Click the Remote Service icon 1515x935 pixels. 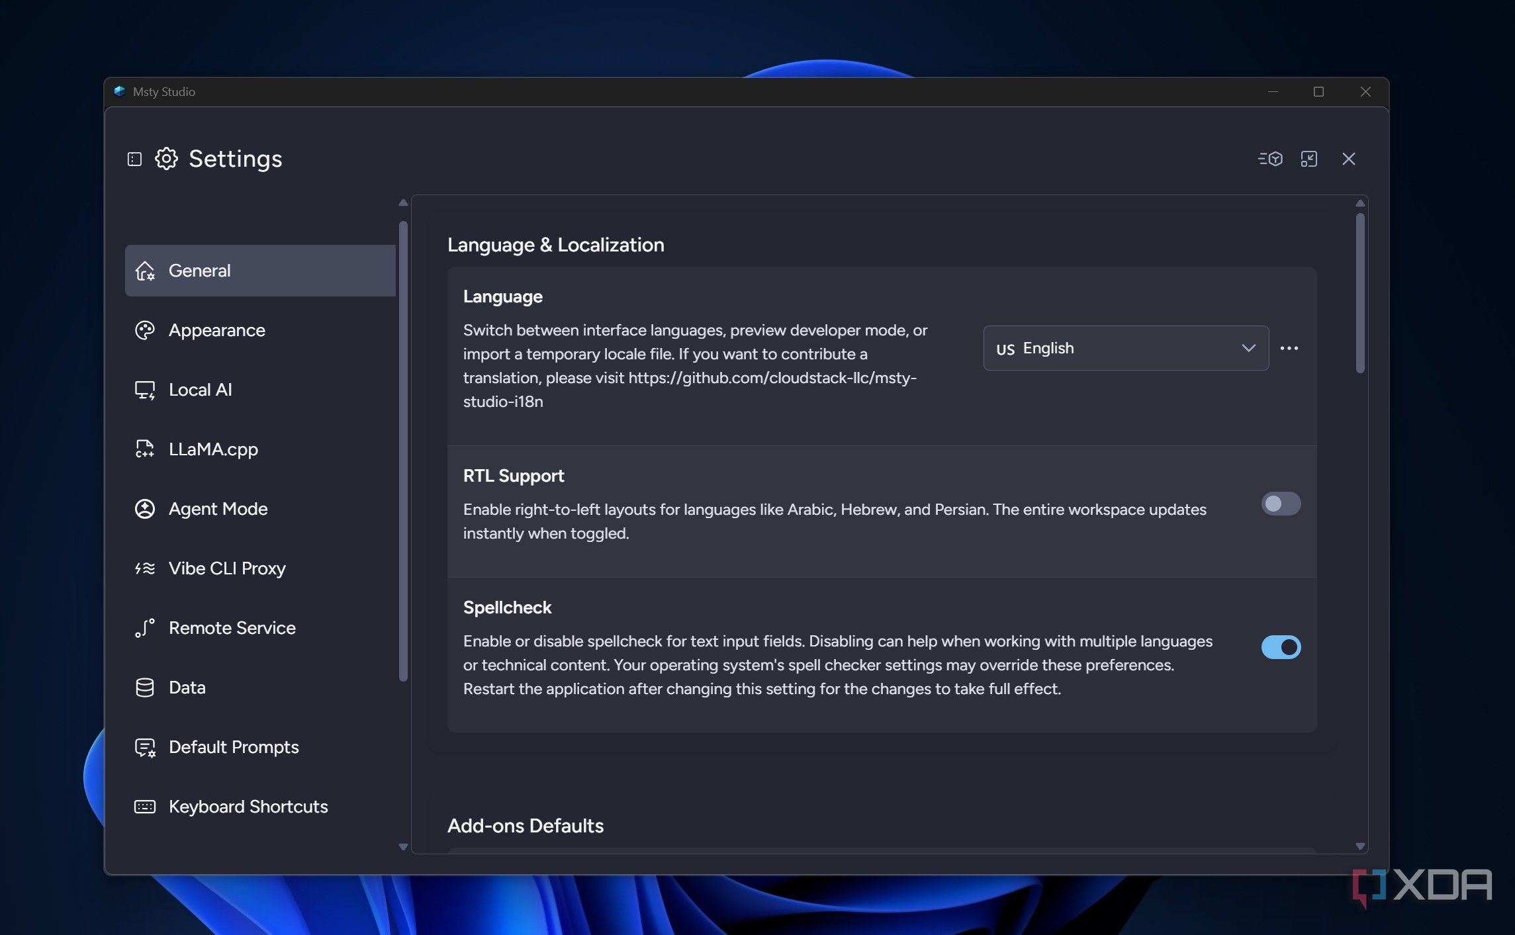tap(145, 628)
